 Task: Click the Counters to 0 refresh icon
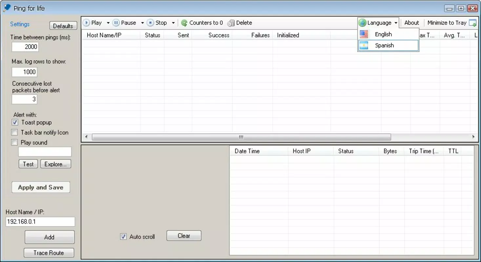click(184, 23)
